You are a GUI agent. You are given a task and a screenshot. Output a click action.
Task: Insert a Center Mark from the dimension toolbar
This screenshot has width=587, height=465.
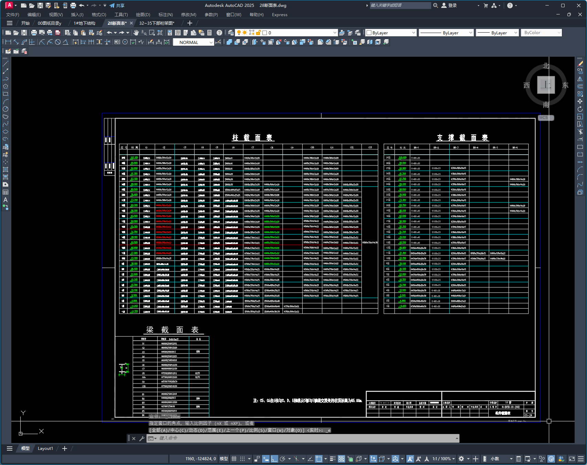pos(125,42)
